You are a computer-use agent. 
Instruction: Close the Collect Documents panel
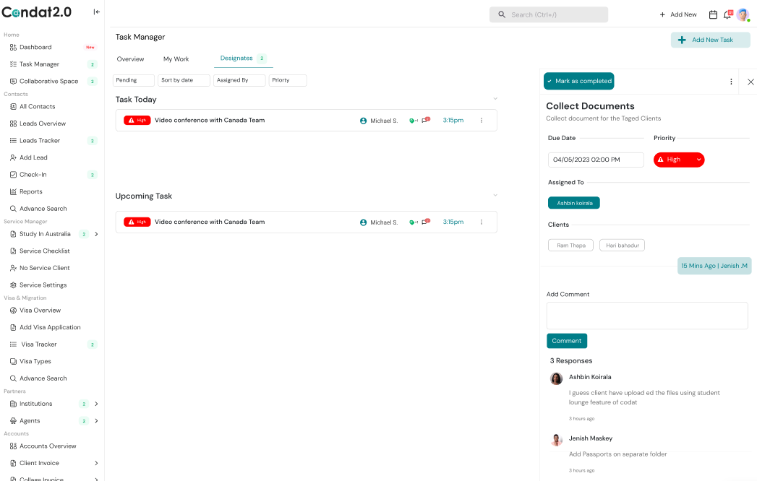(x=750, y=82)
